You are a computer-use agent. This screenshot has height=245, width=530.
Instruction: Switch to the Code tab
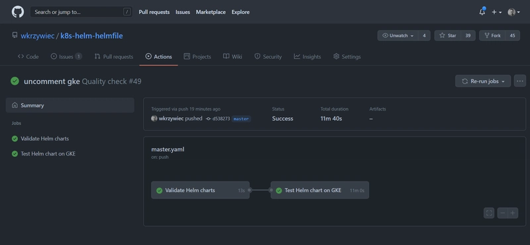[28, 57]
